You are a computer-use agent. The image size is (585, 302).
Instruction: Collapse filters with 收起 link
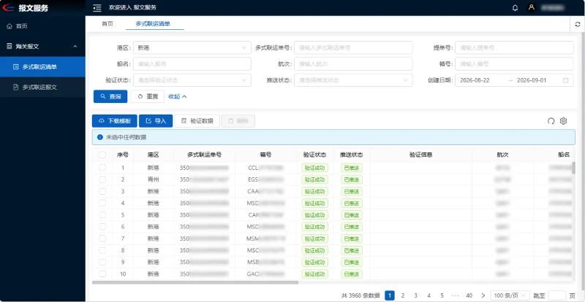click(x=178, y=96)
